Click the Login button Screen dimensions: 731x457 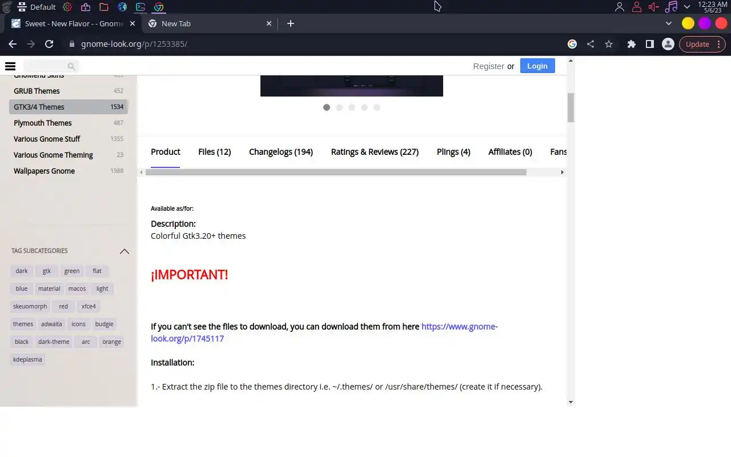(x=537, y=66)
